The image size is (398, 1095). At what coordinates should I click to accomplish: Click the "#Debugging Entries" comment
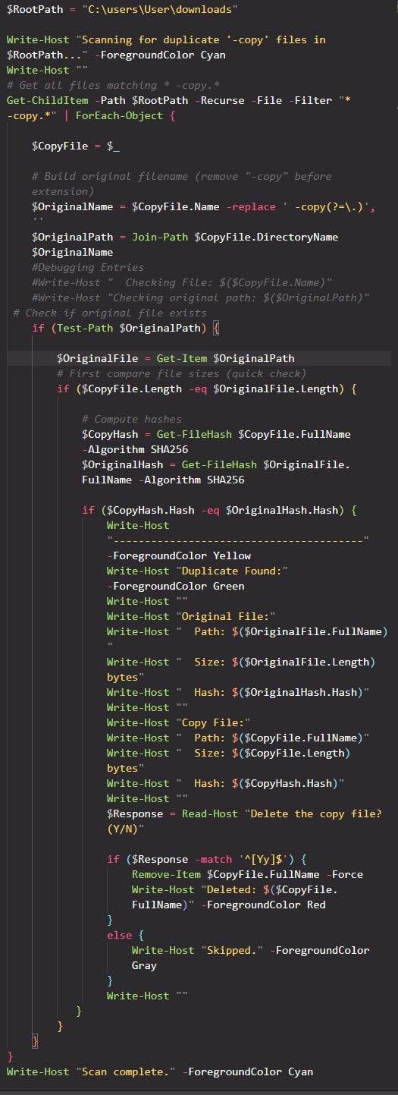pyautogui.click(x=88, y=267)
